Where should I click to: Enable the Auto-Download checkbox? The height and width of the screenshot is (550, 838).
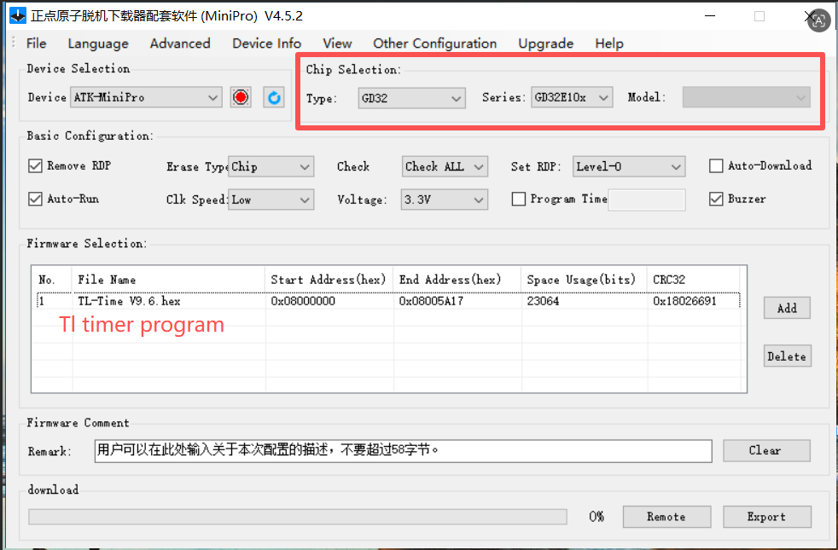tap(716, 166)
